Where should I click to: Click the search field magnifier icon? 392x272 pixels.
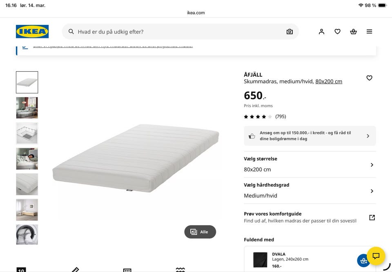71,31
